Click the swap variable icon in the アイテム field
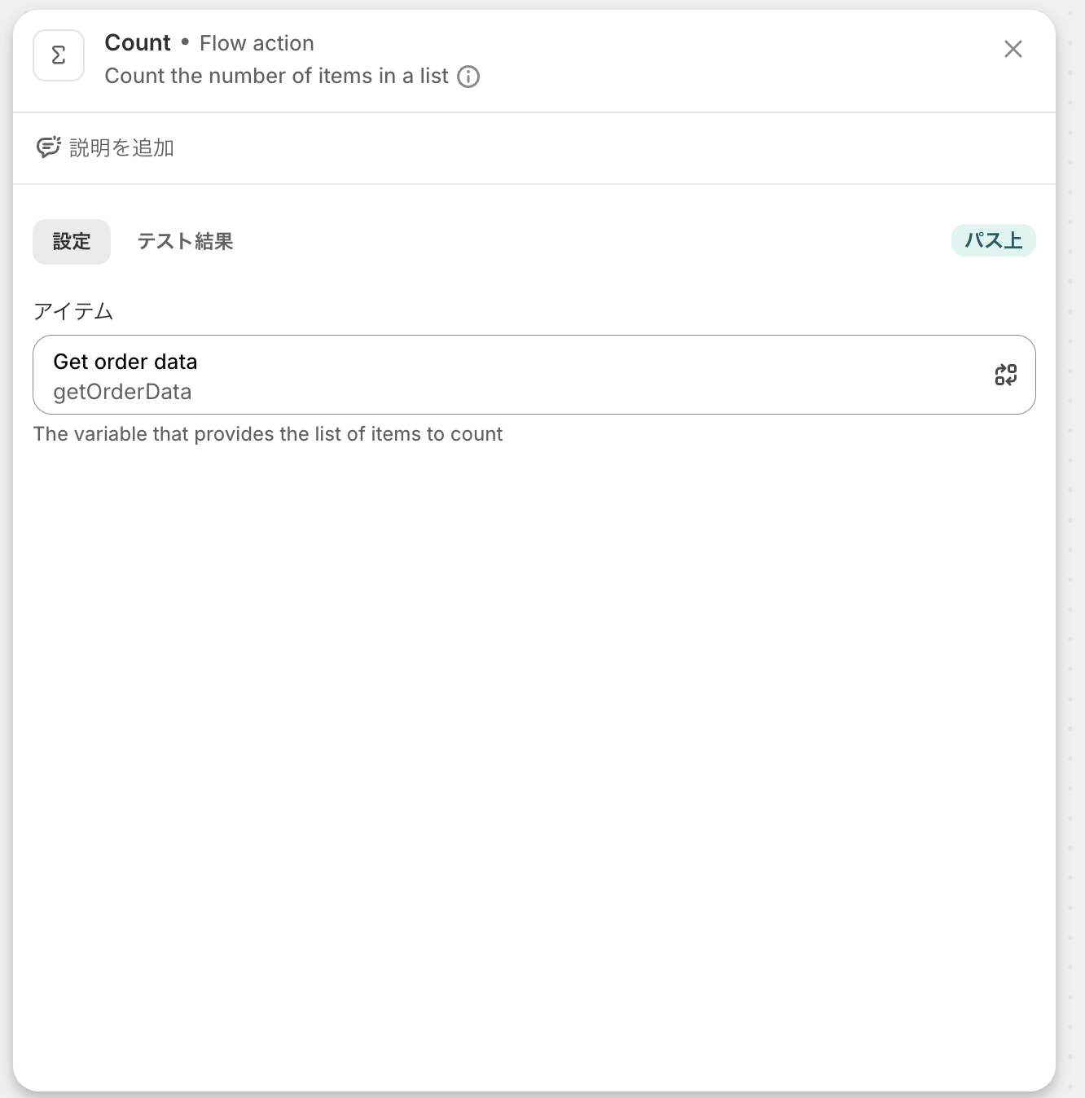Viewport: 1085px width, 1098px height. tap(1006, 375)
